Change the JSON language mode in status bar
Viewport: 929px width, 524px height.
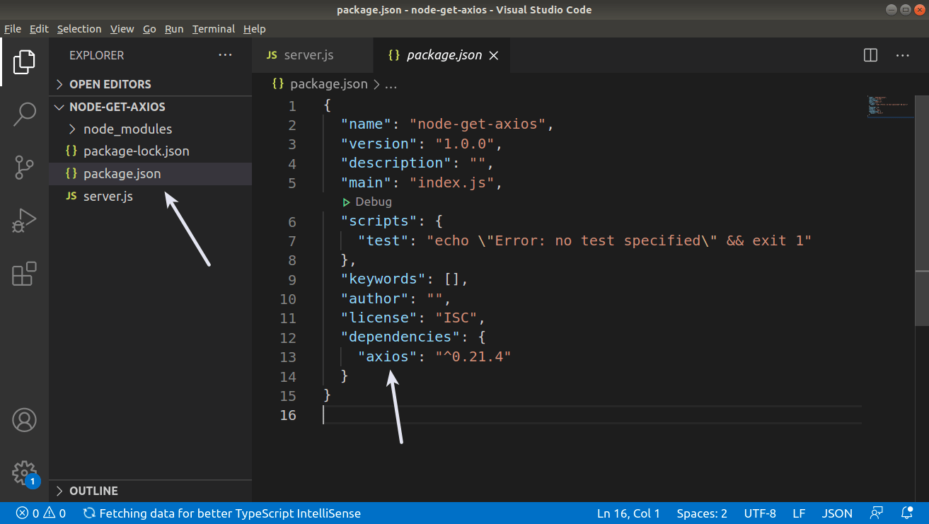(837, 513)
